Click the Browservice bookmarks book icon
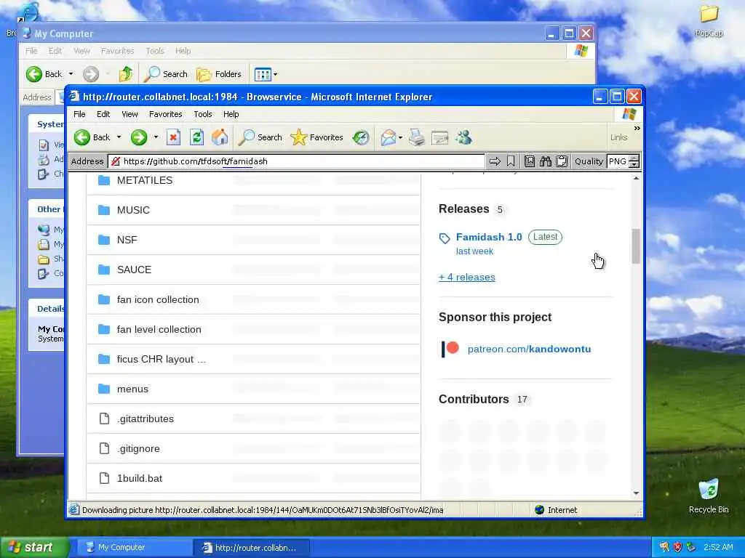Screen dimensions: 745x558 [x=530, y=162]
